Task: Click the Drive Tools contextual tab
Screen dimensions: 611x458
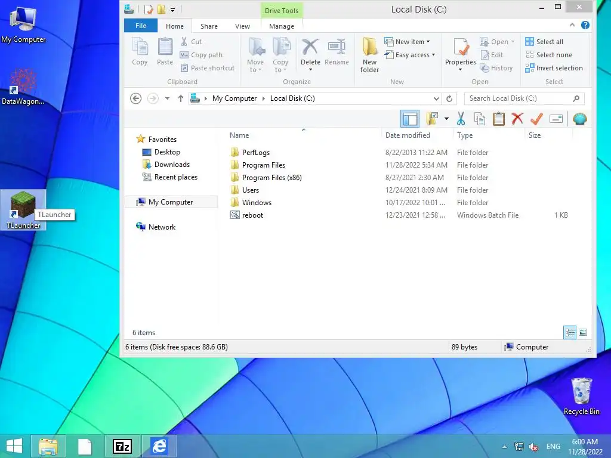Action: [x=282, y=11]
